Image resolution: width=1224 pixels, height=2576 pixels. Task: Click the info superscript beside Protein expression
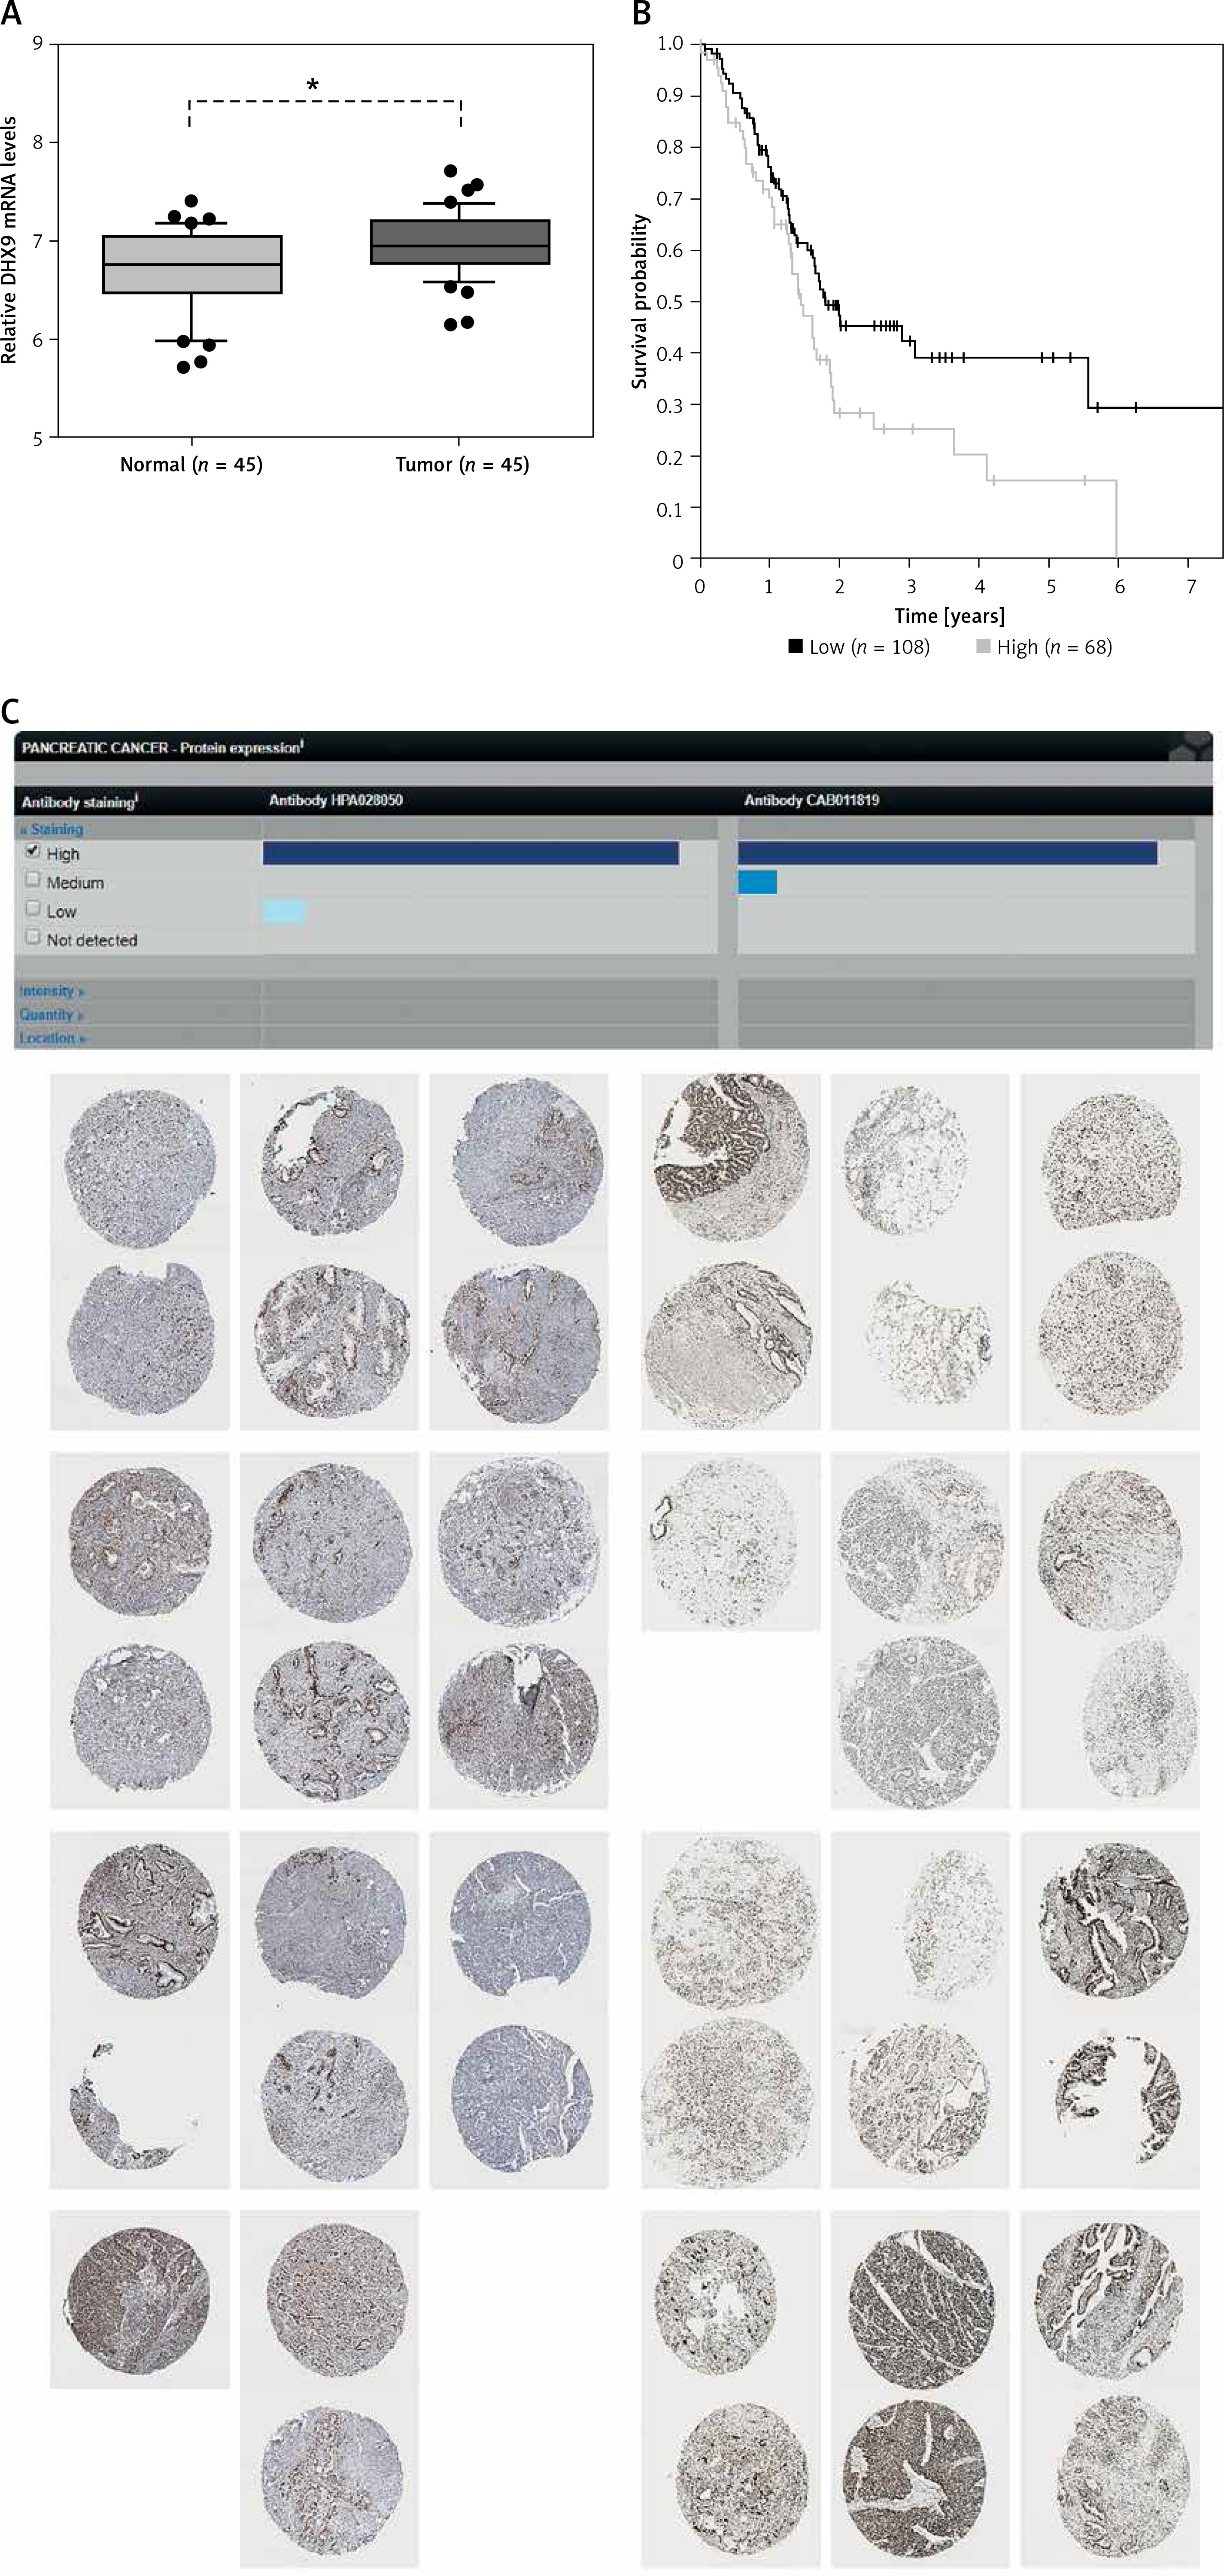[302, 744]
